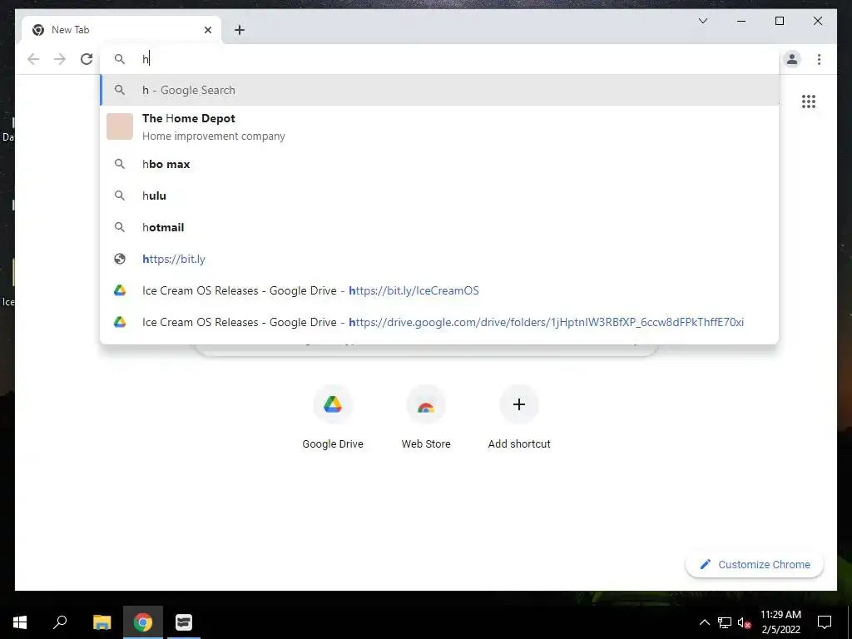
Task: Open the https://bit.ly suggestion
Action: [x=439, y=260]
